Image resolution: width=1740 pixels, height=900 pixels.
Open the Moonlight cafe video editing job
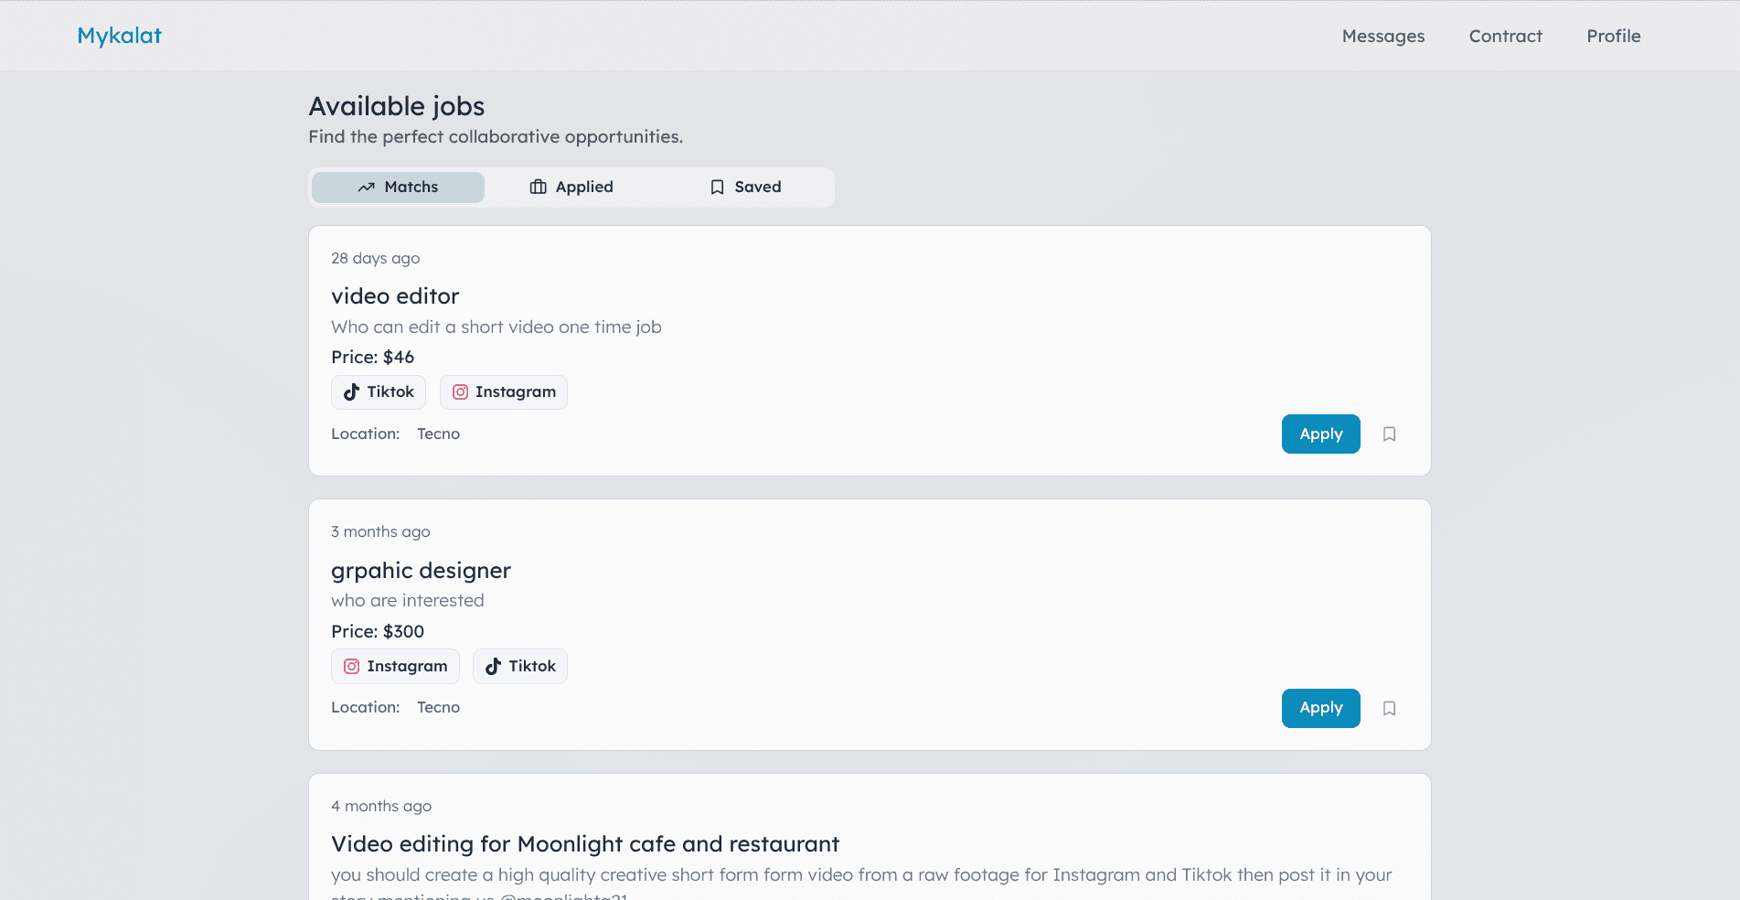point(585,844)
